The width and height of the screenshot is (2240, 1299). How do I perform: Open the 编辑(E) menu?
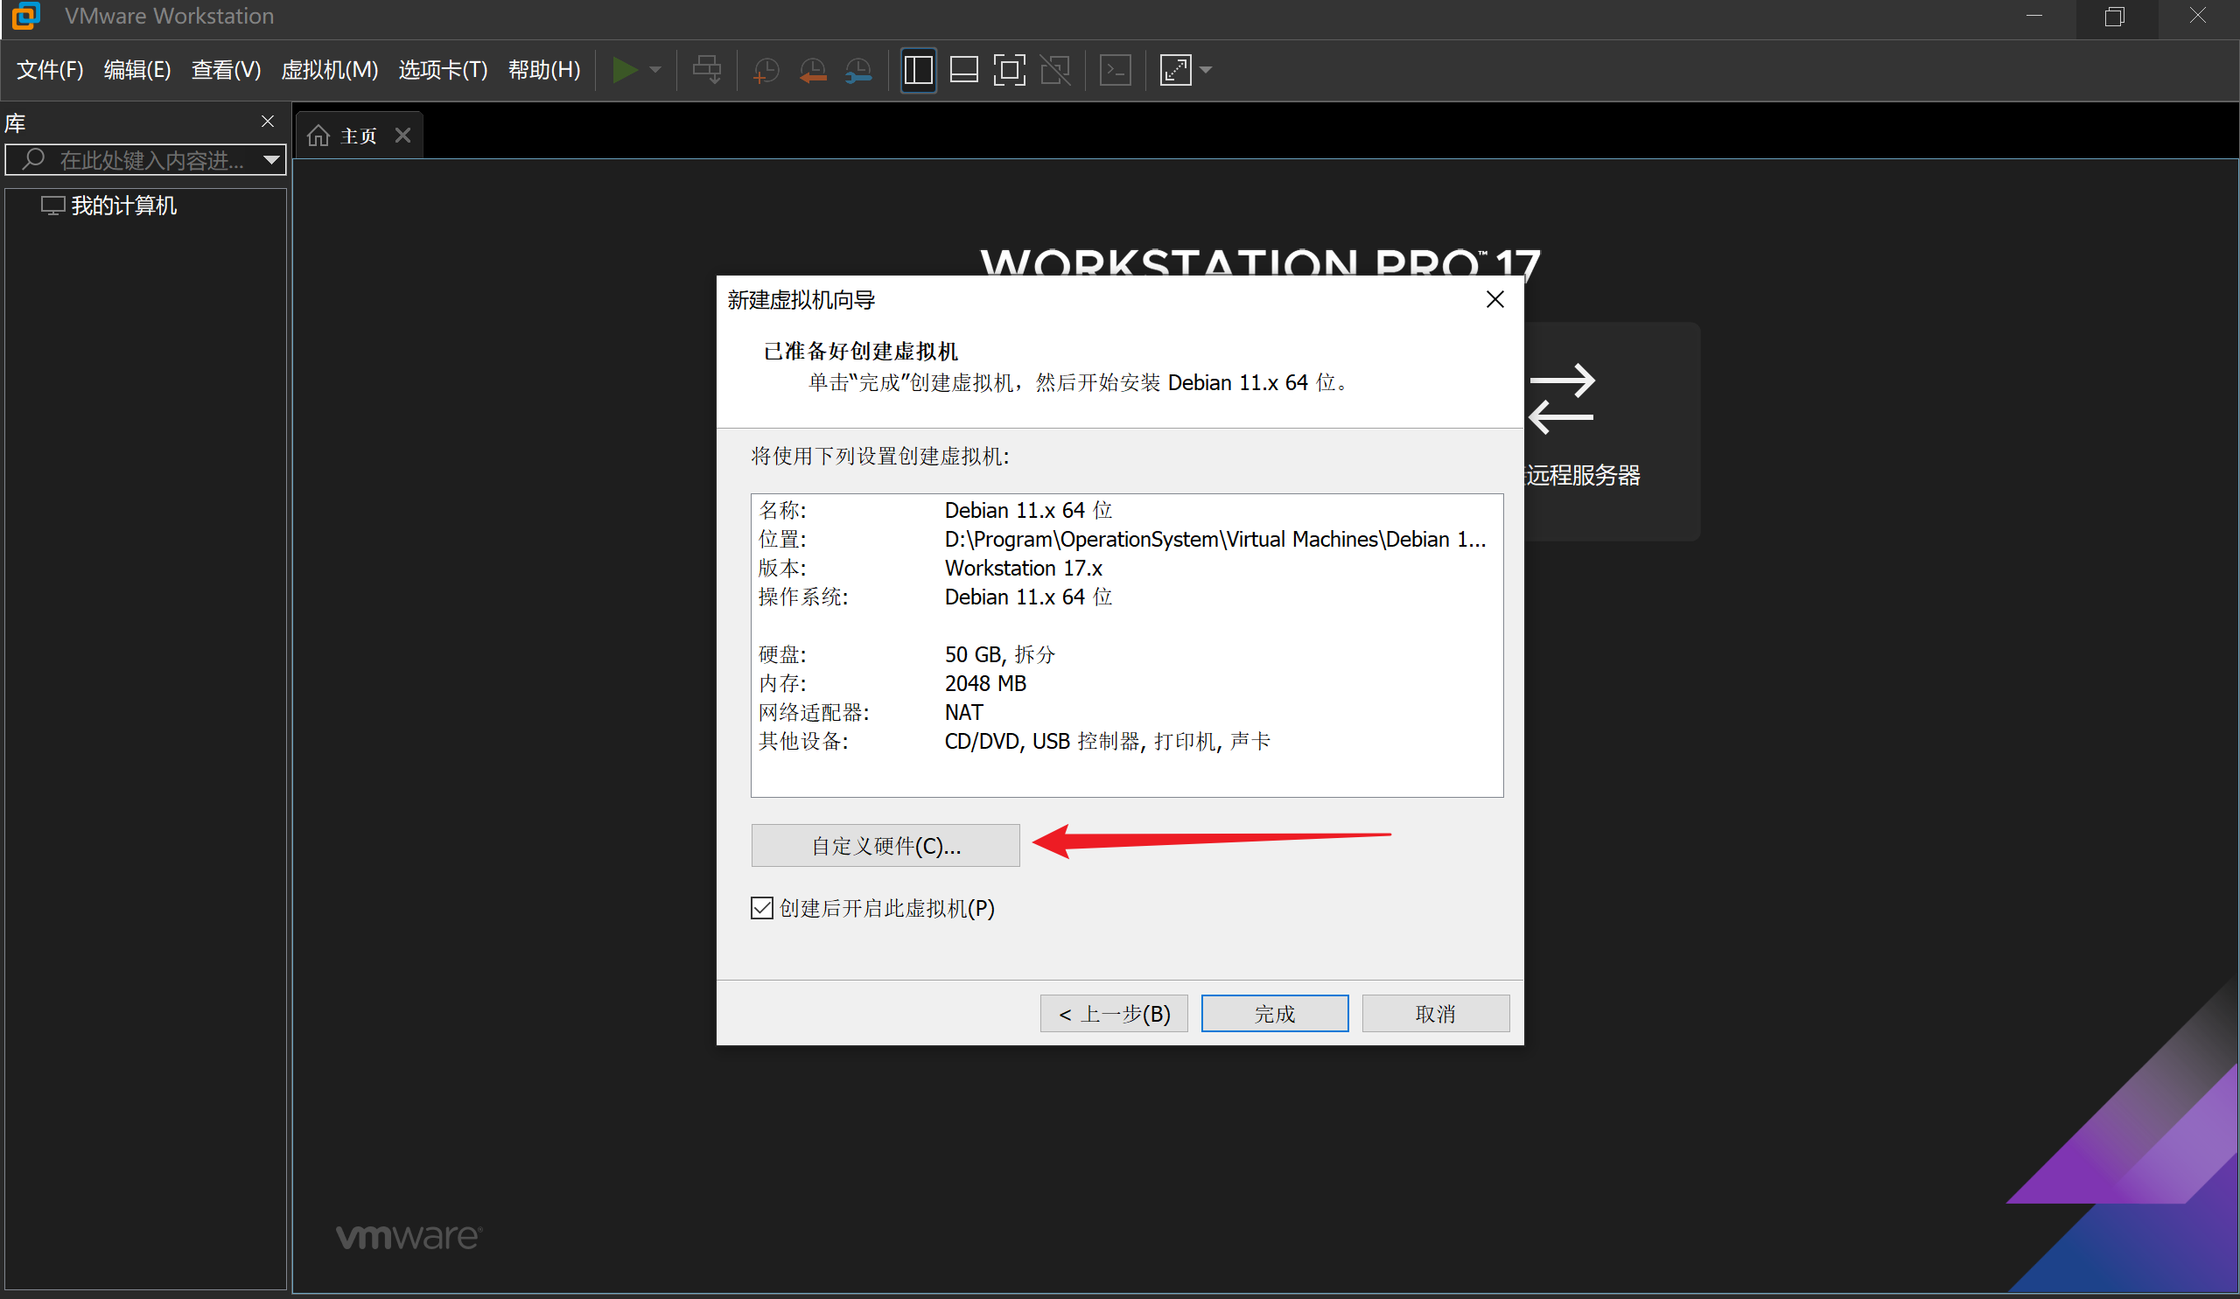pos(136,69)
